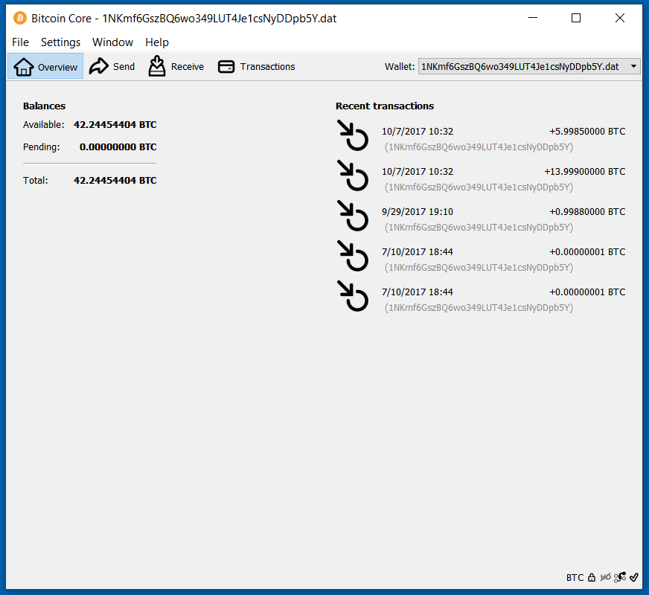Click the wallet encryption lock icon
This screenshot has height=595, width=649.
(592, 577)
